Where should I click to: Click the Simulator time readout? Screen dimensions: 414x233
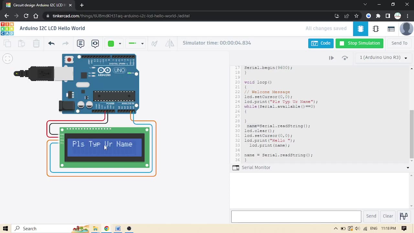point(217,43)
